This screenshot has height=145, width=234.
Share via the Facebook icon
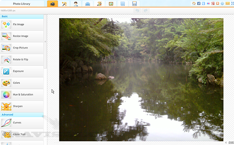(199, 4)
